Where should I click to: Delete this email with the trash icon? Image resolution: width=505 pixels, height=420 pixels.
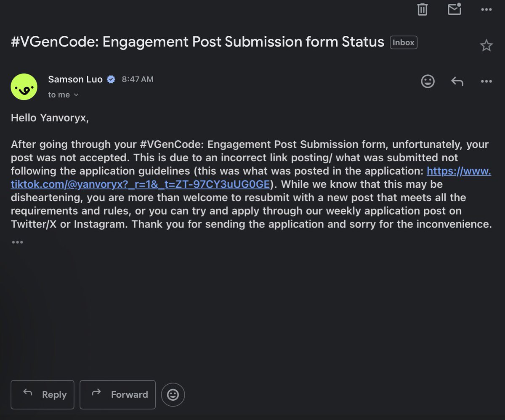click(423, 9)
